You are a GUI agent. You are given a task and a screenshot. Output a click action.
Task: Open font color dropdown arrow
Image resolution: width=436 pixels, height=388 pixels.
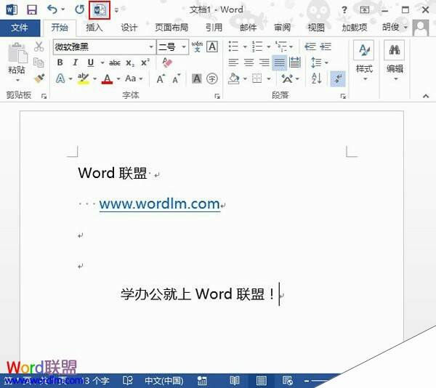[118, 79]
